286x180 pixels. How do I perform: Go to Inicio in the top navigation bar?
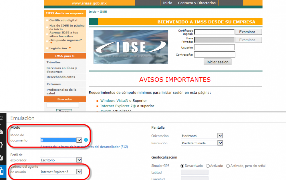tap(167, 3)
